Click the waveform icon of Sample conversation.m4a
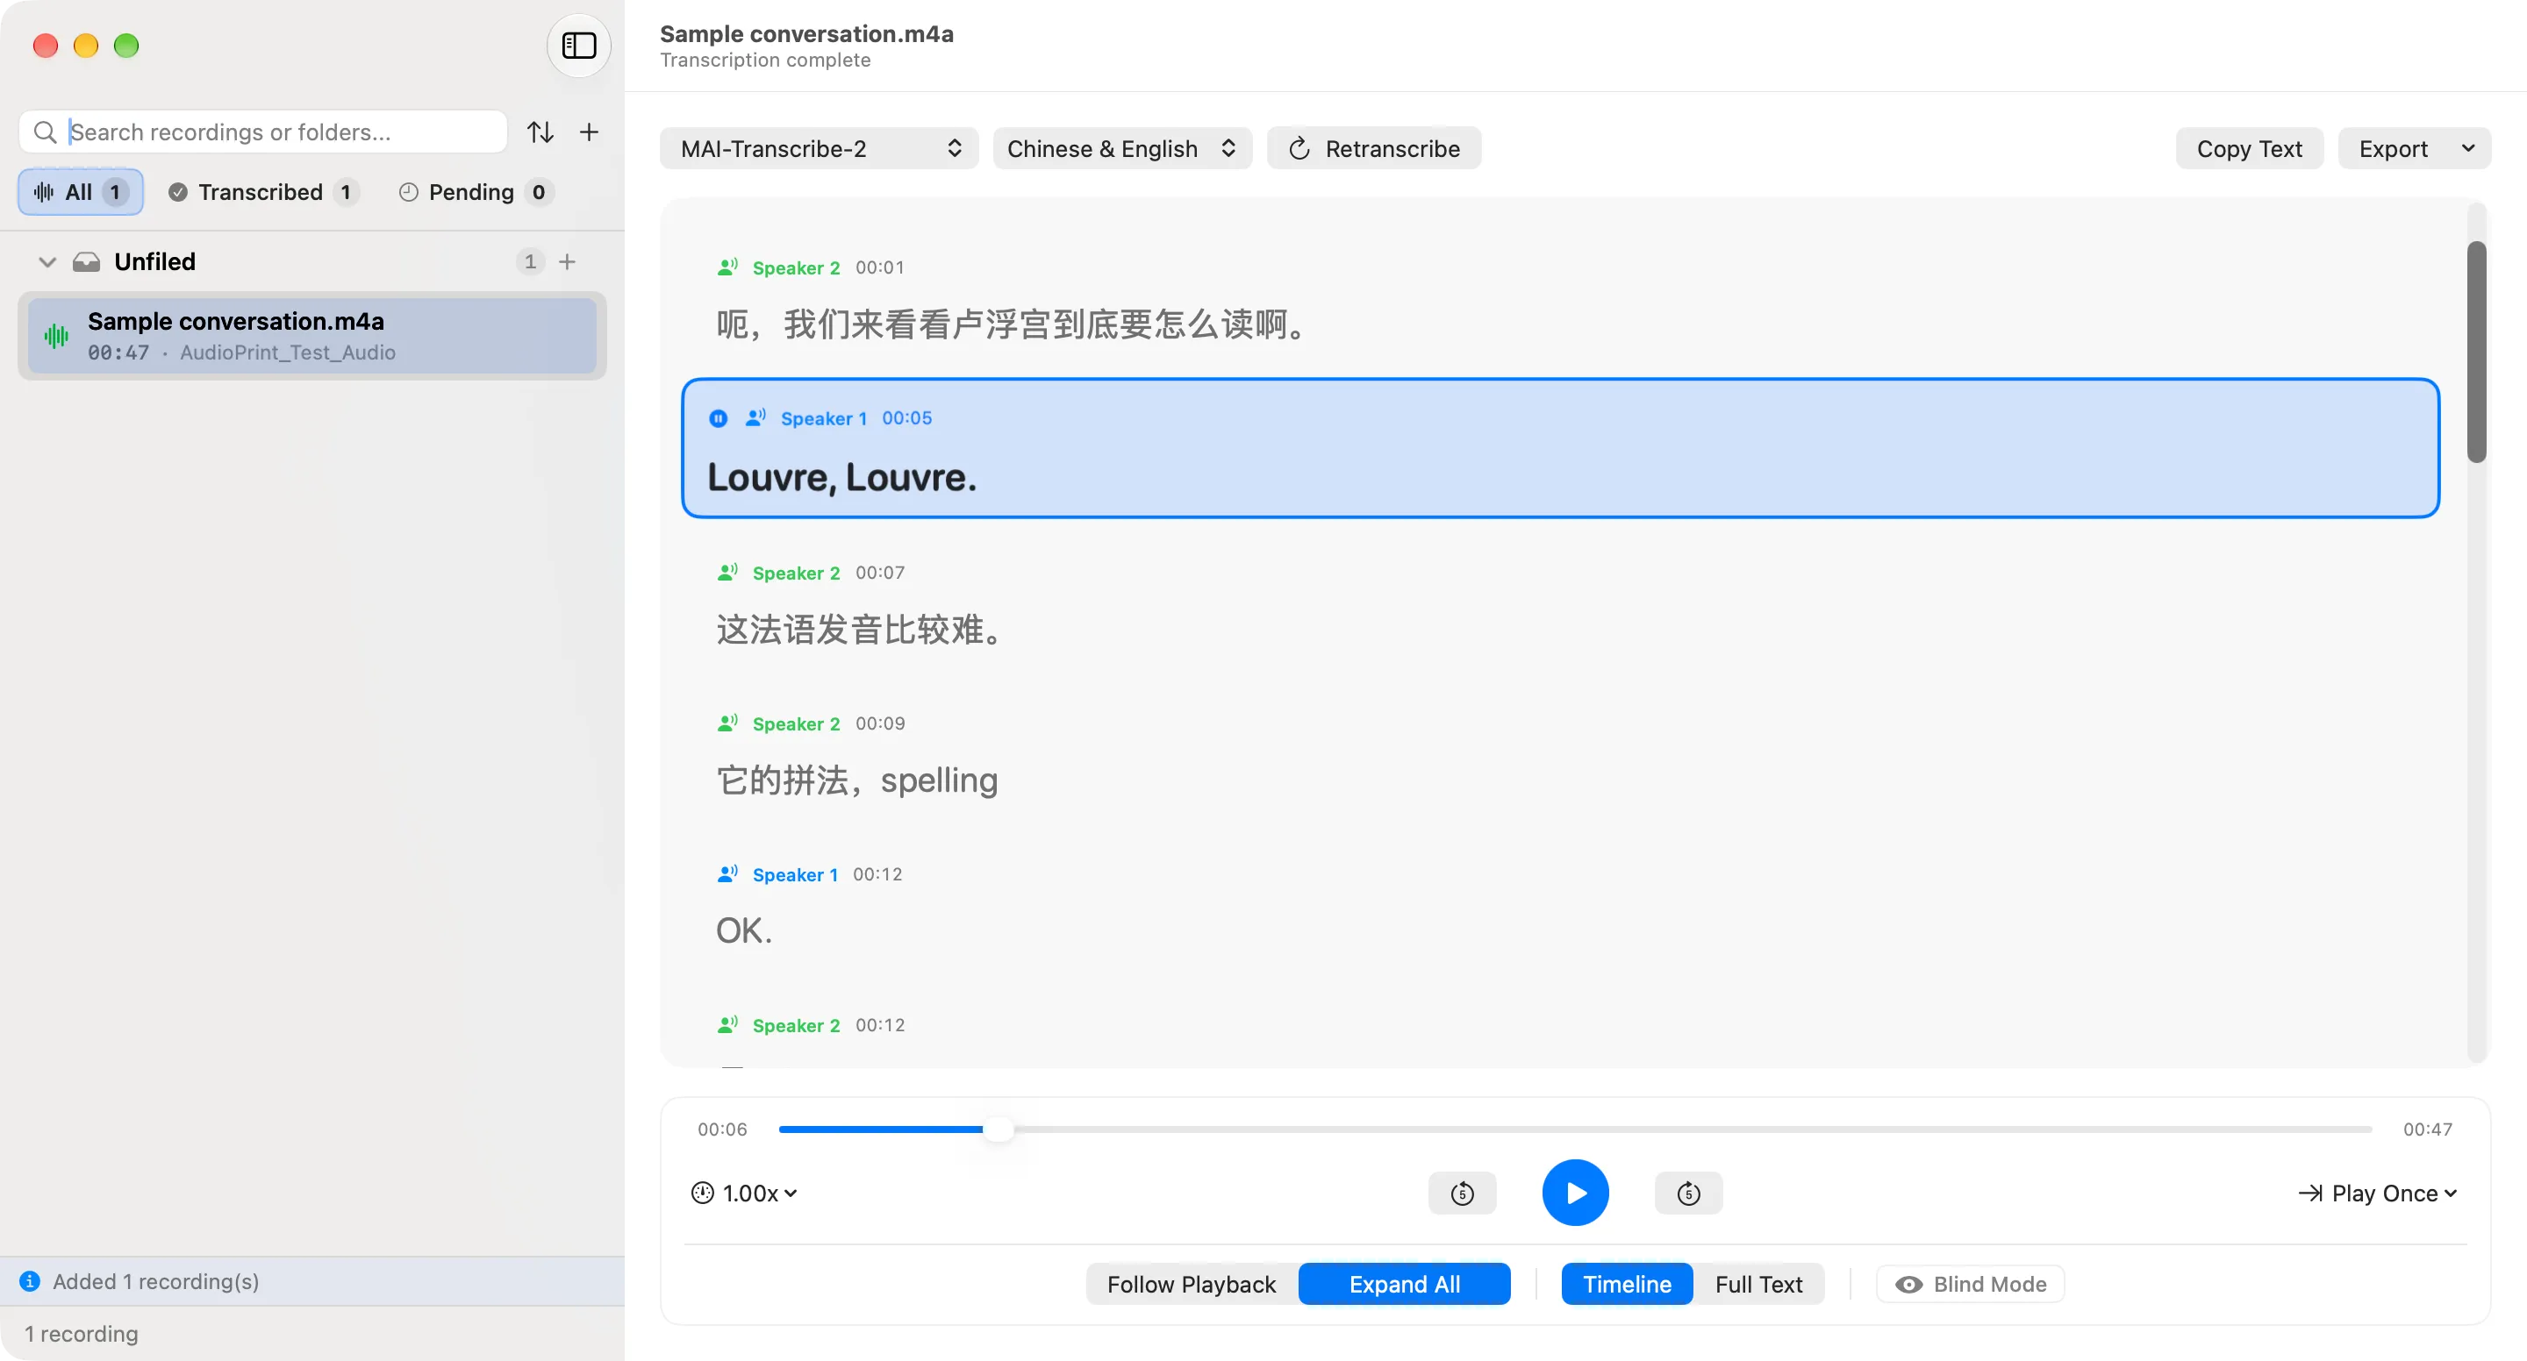This screenshot has width=2527, height=1361. (x=57, y=337)
